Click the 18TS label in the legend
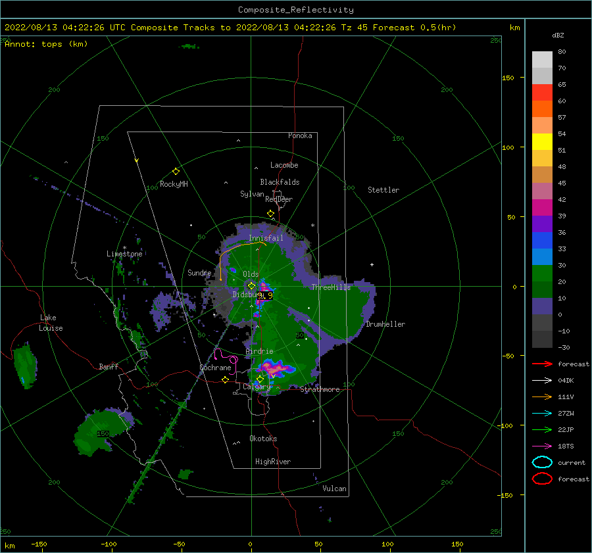Viewport: 592px width, 553px height. click(566, 446)
